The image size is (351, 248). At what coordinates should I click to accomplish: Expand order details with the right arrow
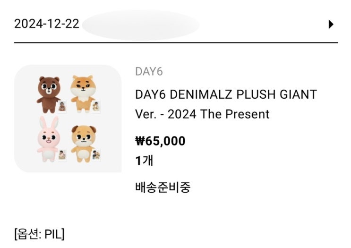(331, 24)
